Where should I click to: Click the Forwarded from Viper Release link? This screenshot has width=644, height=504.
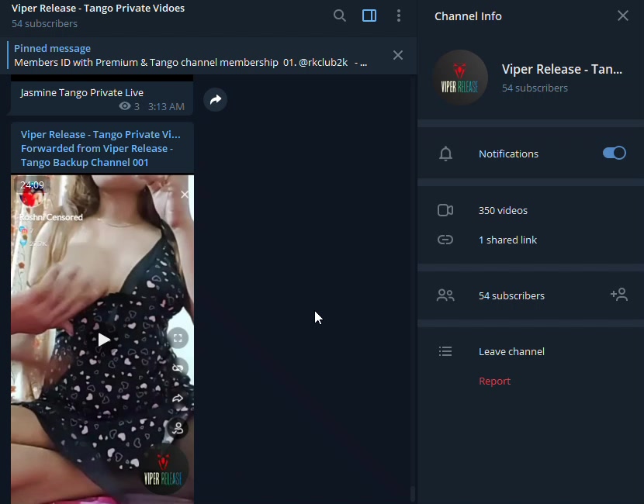click(96, 155)
